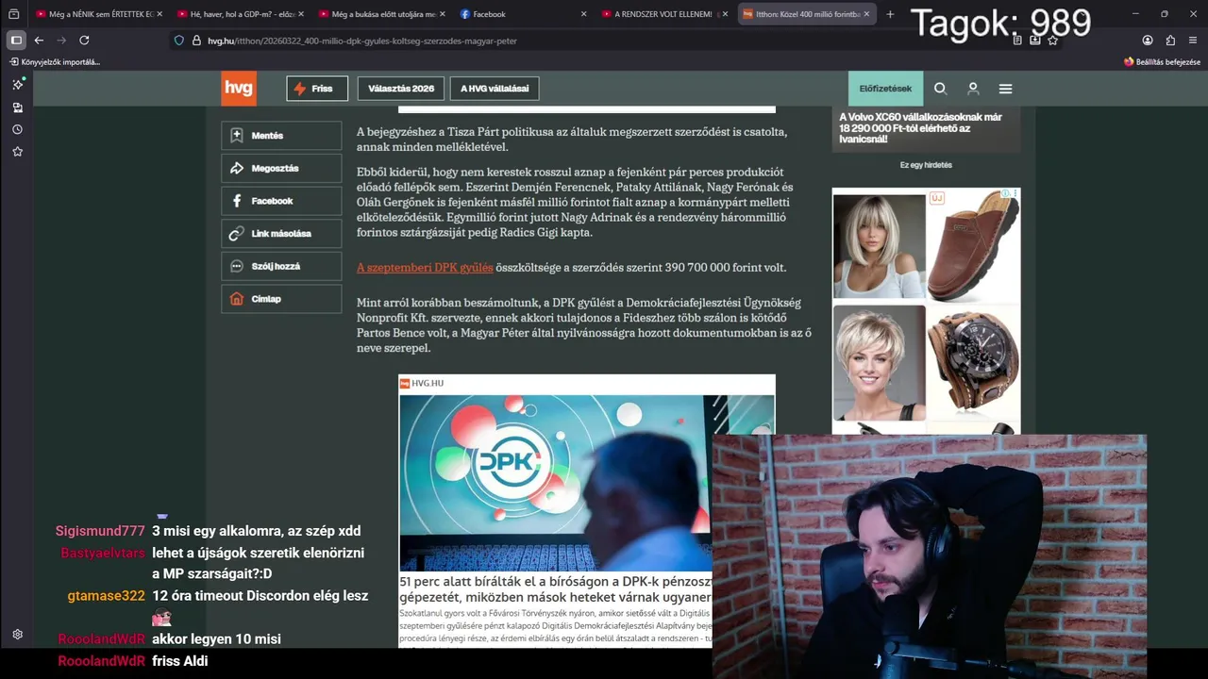Click the 'Megosztás' share button

281,168
